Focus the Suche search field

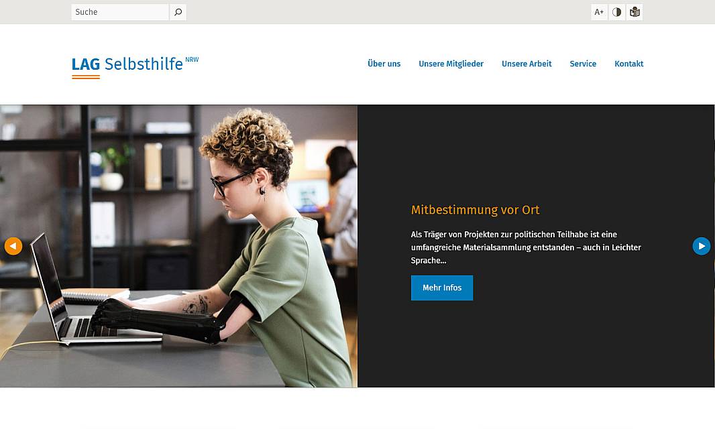point(120,12)
